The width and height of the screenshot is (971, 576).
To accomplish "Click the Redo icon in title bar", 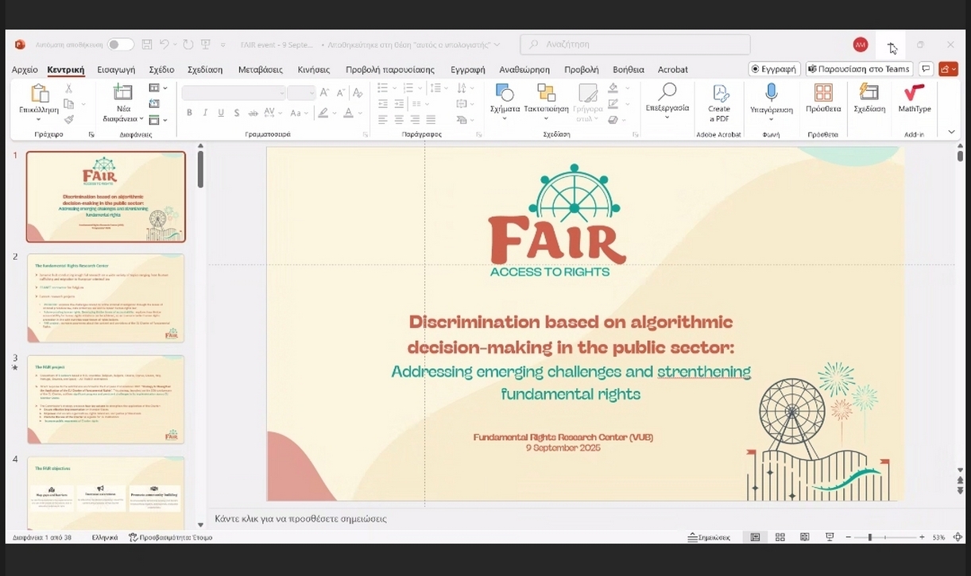I will tap(188, 44).
